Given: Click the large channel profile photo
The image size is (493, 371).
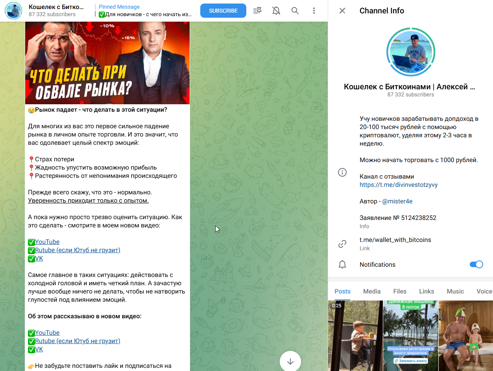Looking at the screenshot, I should [410, 51].
